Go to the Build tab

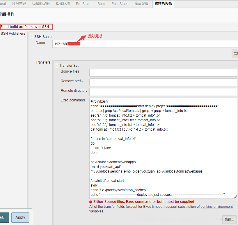pyautogui.click(x=101, y=4)
